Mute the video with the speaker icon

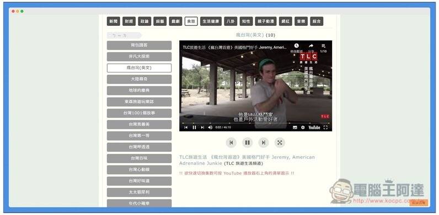(210, 128)
